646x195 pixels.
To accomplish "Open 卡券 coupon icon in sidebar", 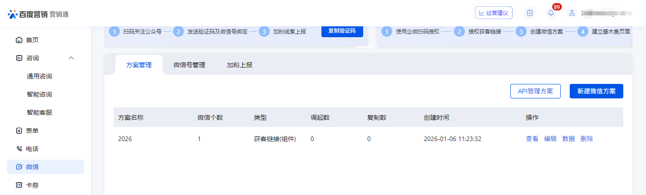I will click(x=19, y=185).
